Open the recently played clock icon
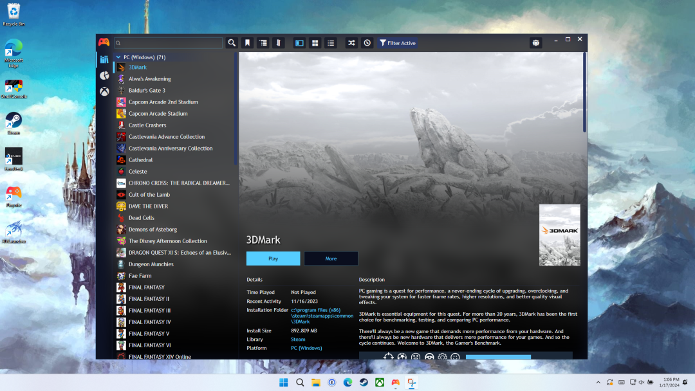The height and width of the screenshot is (391, 695). [367, 42]
